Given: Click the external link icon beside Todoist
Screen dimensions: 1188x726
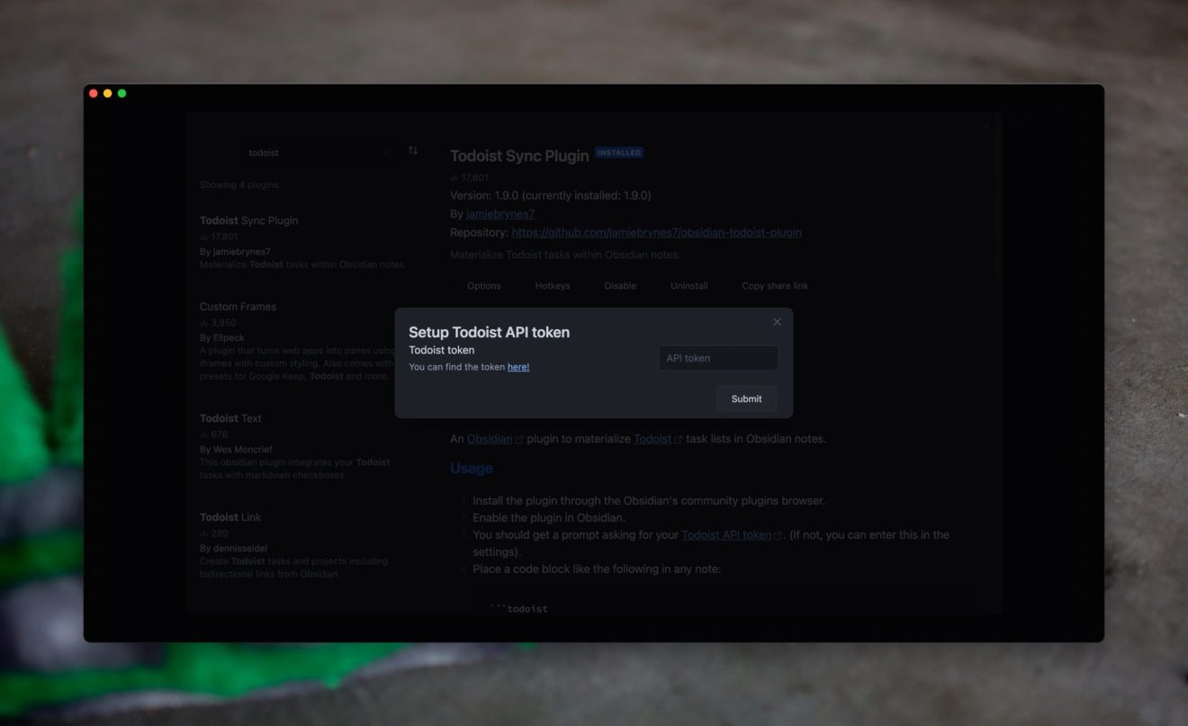Looking at the screenshot, I should (679, 439).
